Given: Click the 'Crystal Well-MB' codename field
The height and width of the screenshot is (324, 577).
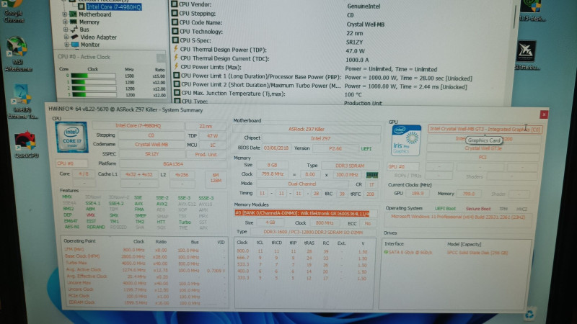Looking at the screenshot, I should point(151,145).
